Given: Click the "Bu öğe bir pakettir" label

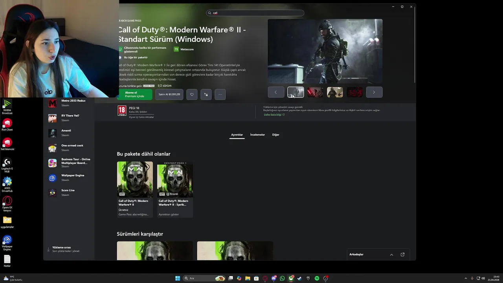Looking at the screenshot, I should [136, 57].
